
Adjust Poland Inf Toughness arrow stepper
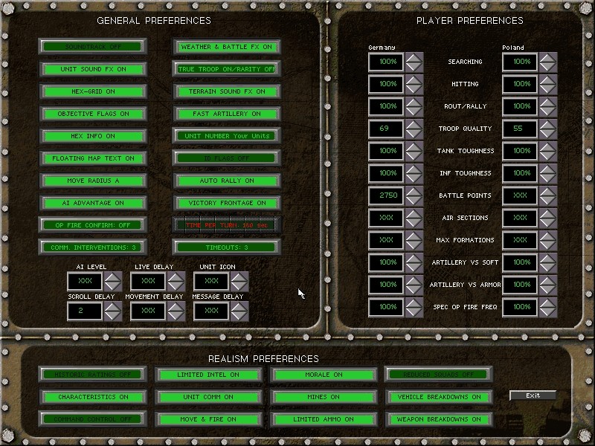click(548, 173)
